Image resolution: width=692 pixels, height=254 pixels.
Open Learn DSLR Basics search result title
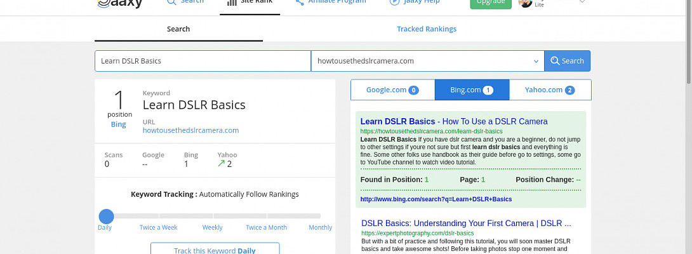pyautogui.click(x=454, y=121)
